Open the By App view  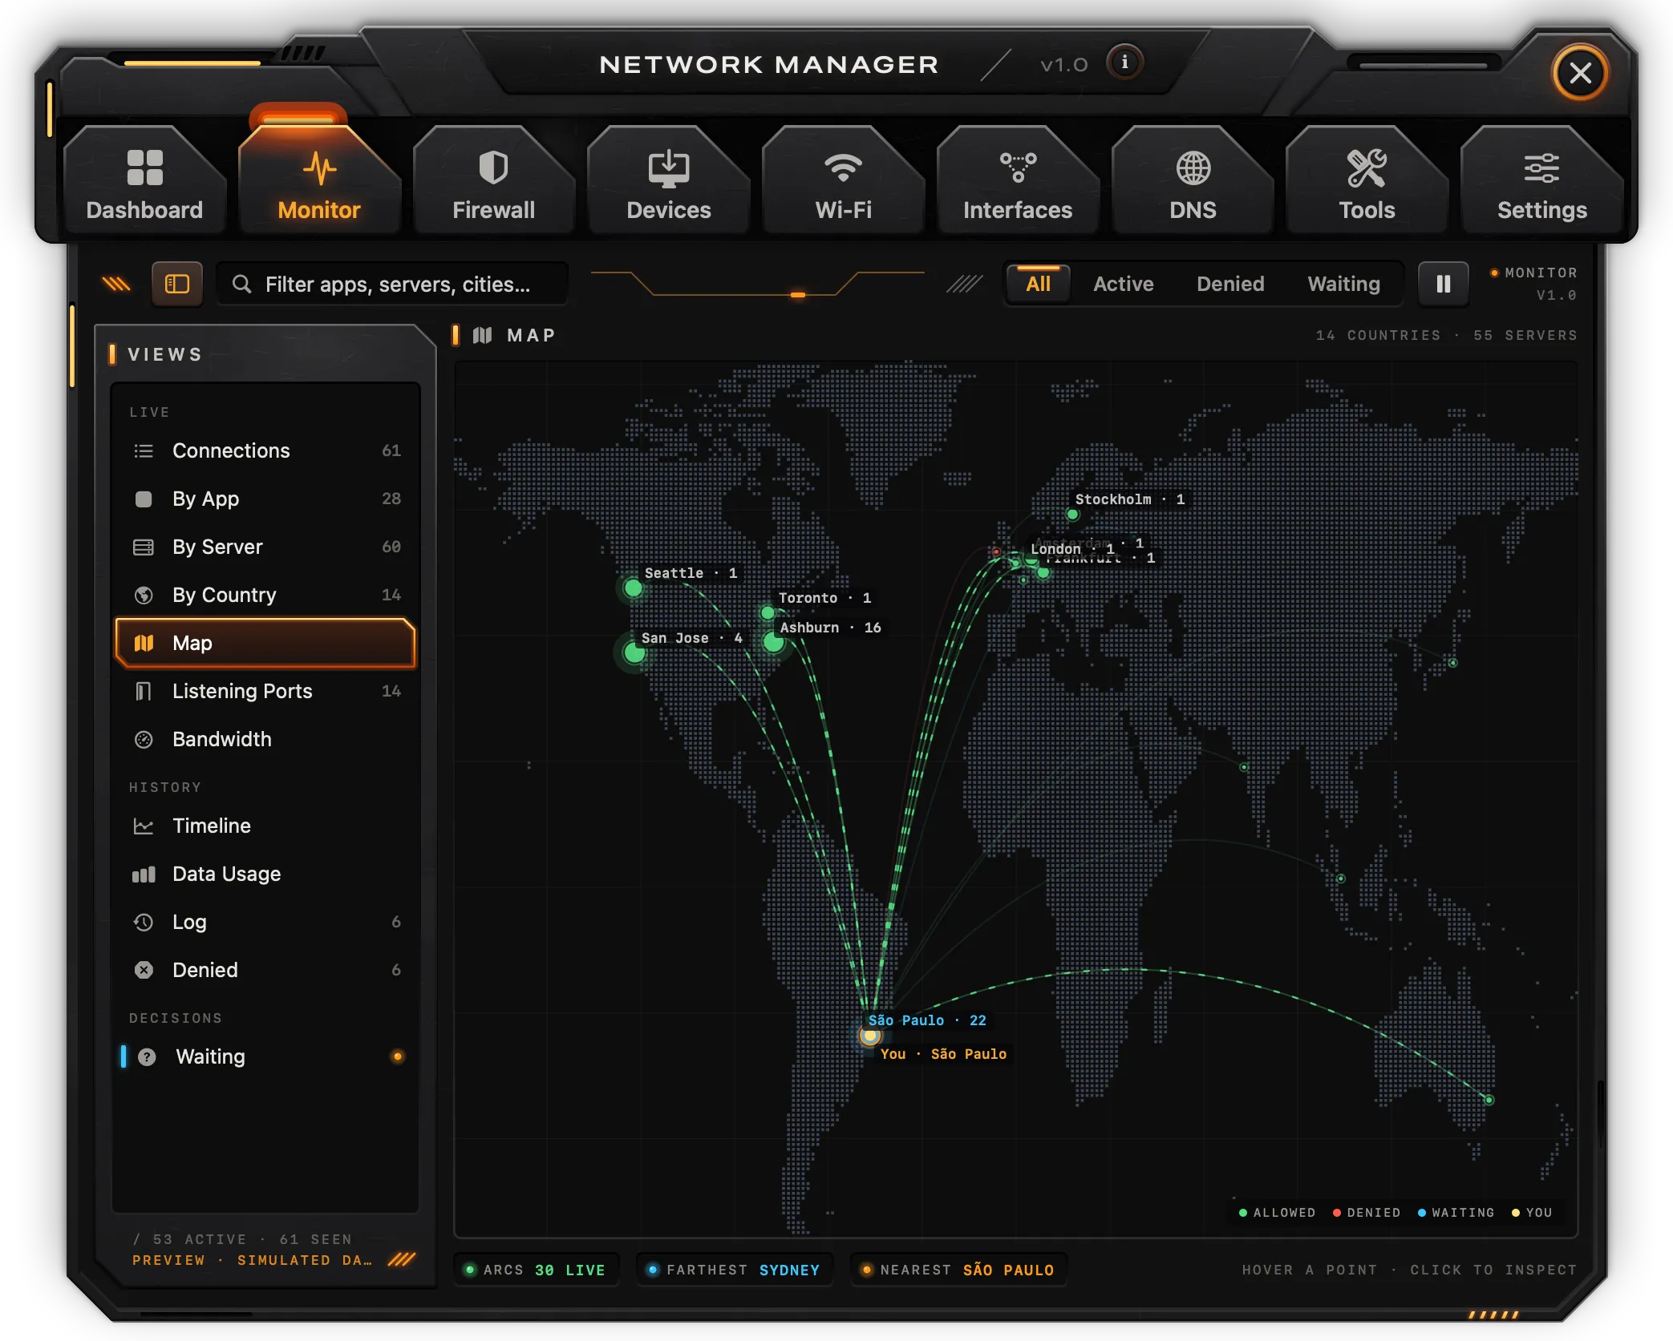(265, 499)
